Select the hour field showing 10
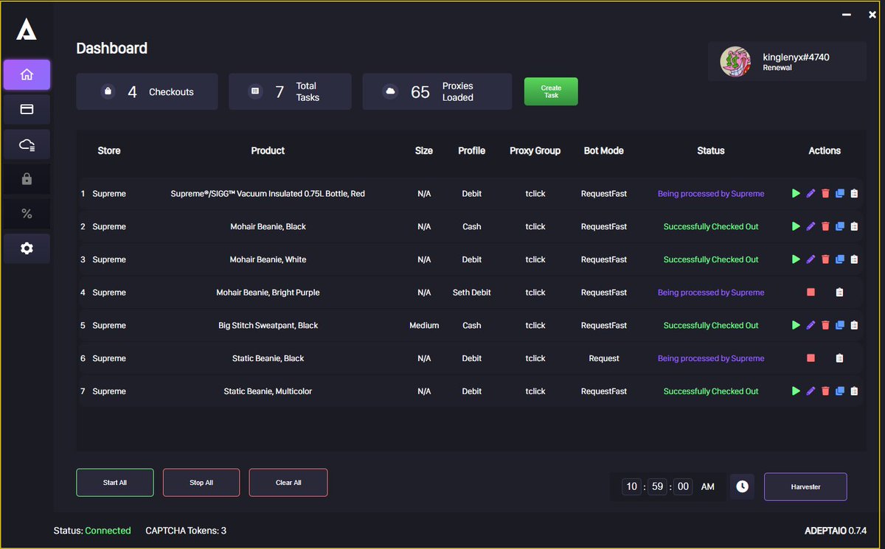 [x=631, y=486]
